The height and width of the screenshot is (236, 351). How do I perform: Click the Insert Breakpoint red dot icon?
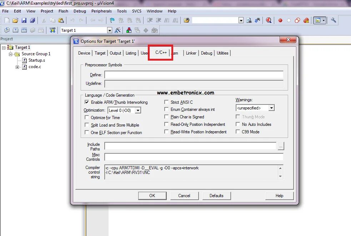coord(280,20)
